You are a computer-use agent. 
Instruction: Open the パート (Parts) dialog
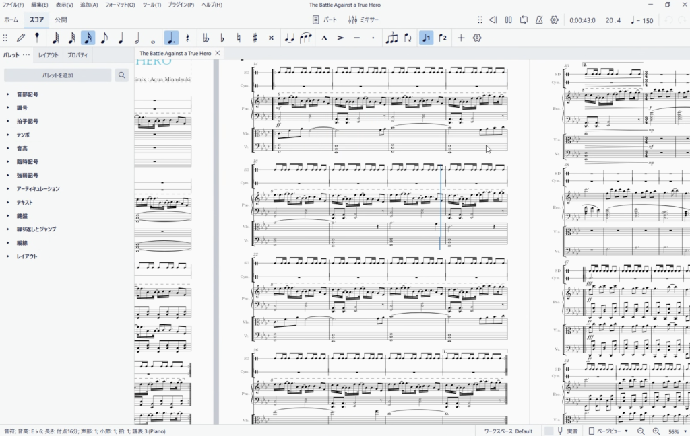[x=325, y=20]
